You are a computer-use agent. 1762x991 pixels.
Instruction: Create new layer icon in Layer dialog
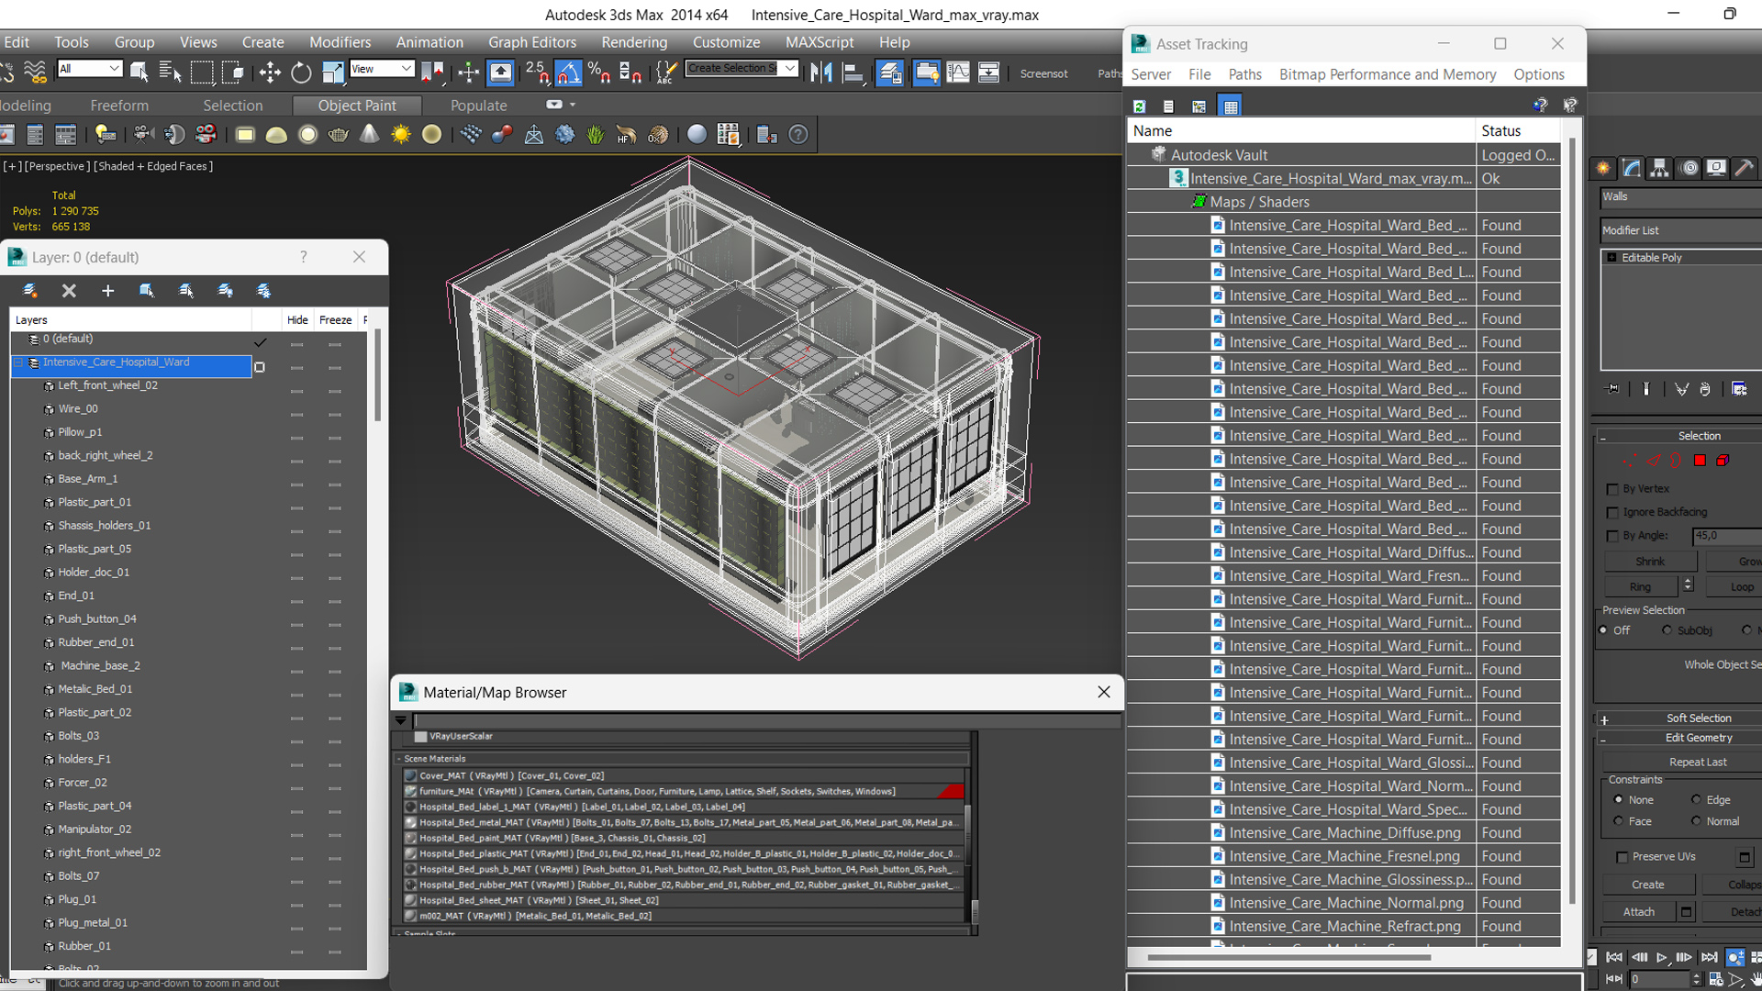(x=29, y=291)
